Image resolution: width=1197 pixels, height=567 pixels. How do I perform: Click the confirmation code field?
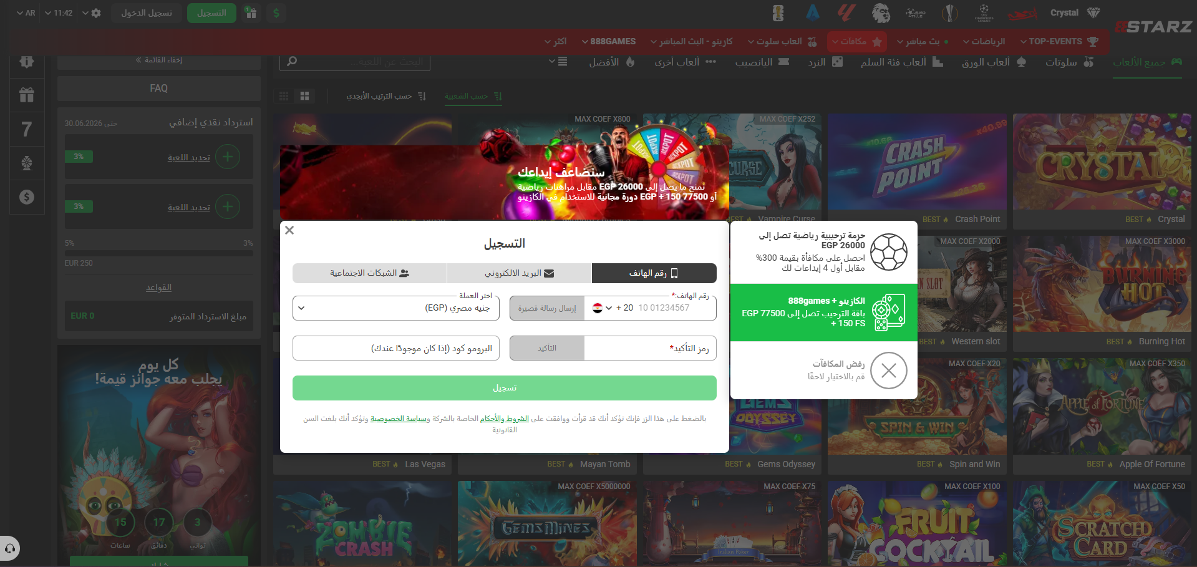click(650, 348)
